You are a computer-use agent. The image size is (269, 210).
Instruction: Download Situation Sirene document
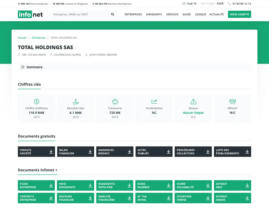[193, 198]
